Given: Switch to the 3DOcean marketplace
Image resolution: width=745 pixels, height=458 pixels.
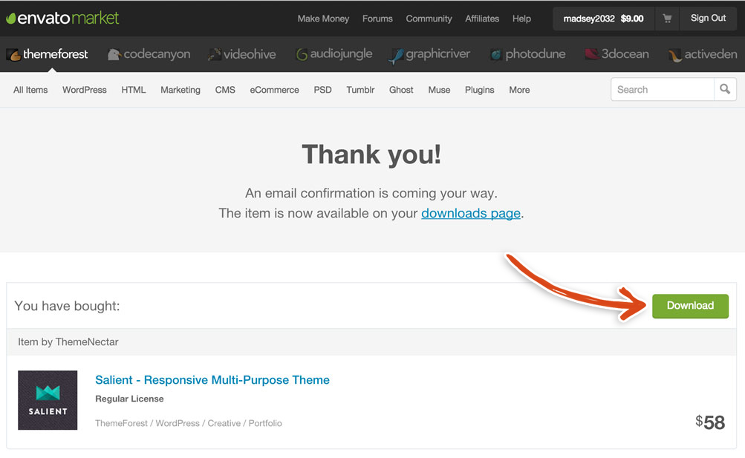Looking at the screenshot, I should click(x=617, y=54).
